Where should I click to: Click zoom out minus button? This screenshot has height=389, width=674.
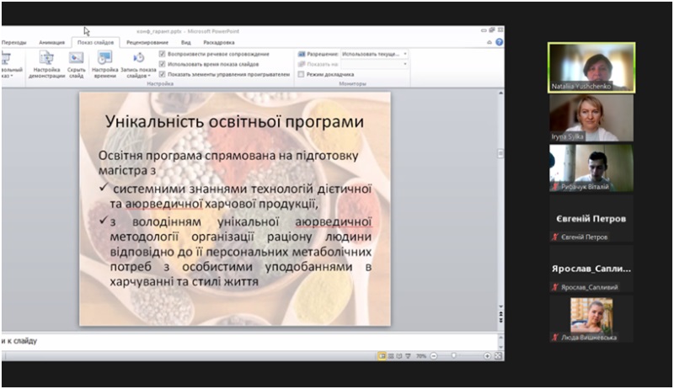coord(434,356)
